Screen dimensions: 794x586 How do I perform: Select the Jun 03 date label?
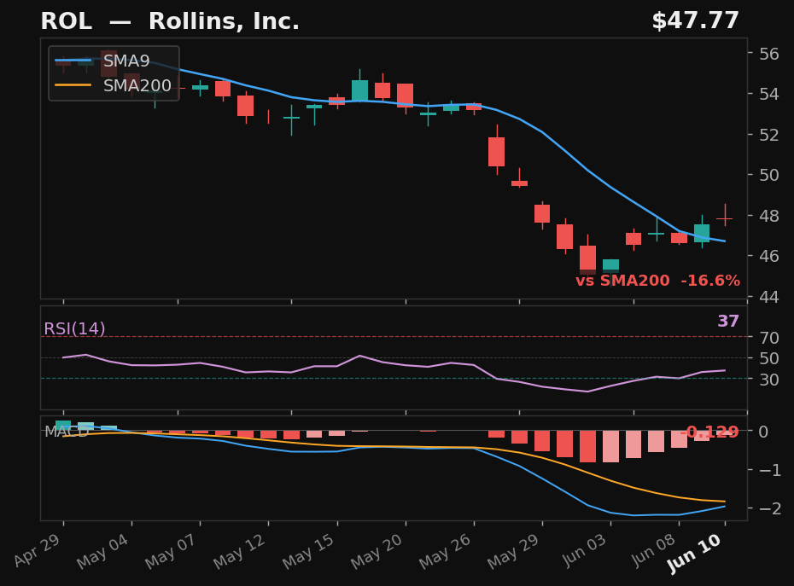584,550
